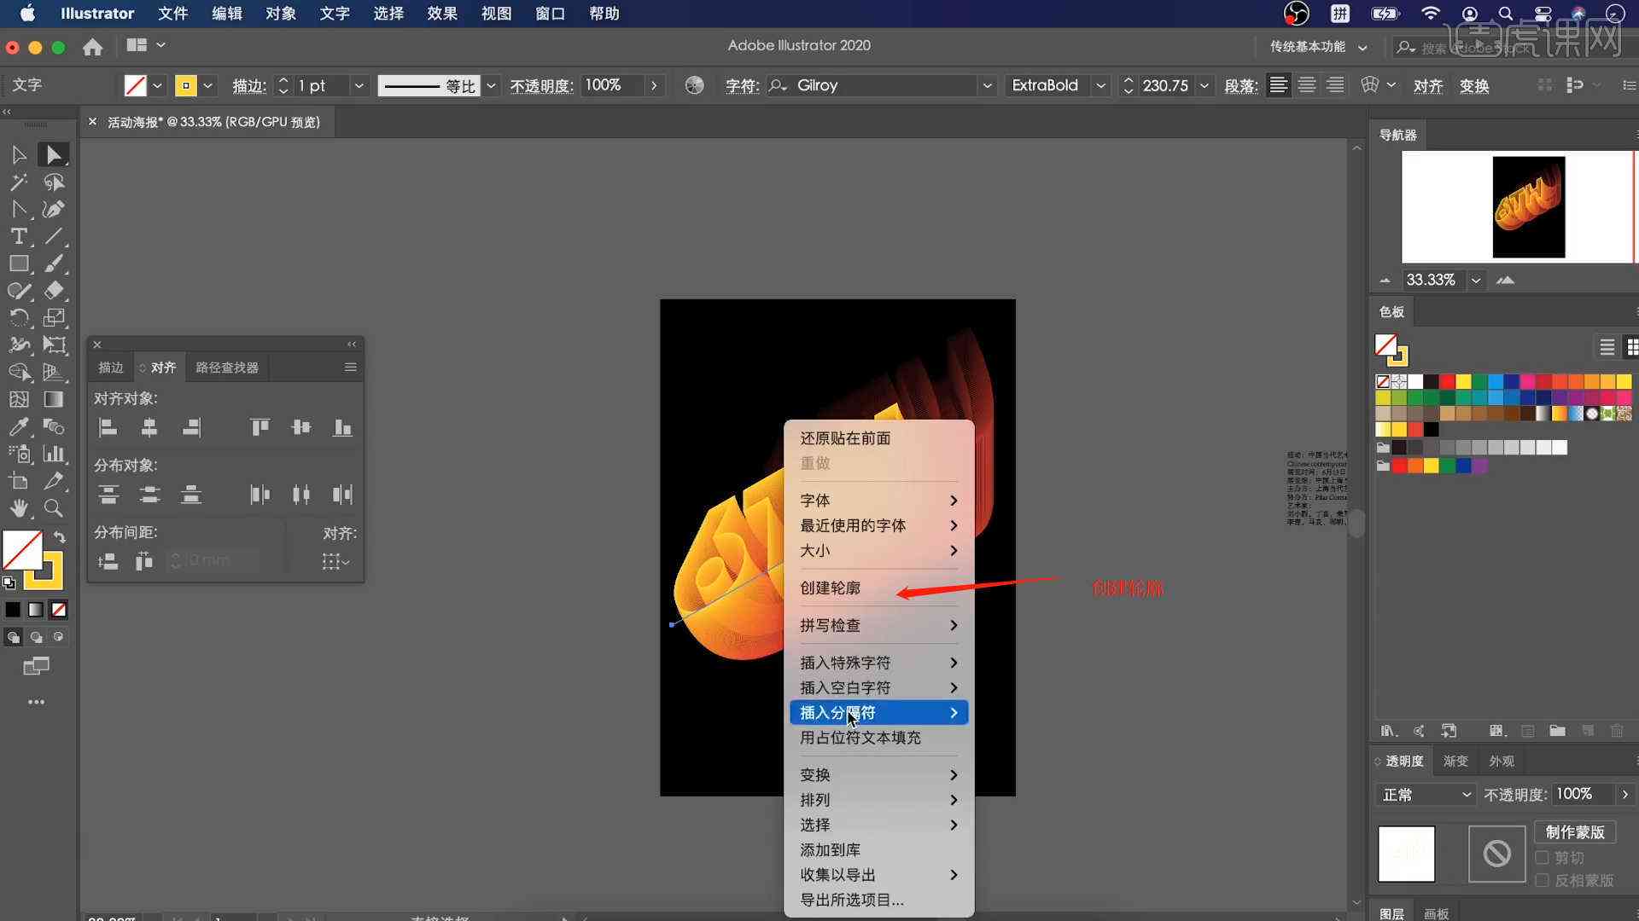Select the Direct Selection tool
Viewport: 1639px width, 921px height.
pos(54,154)
